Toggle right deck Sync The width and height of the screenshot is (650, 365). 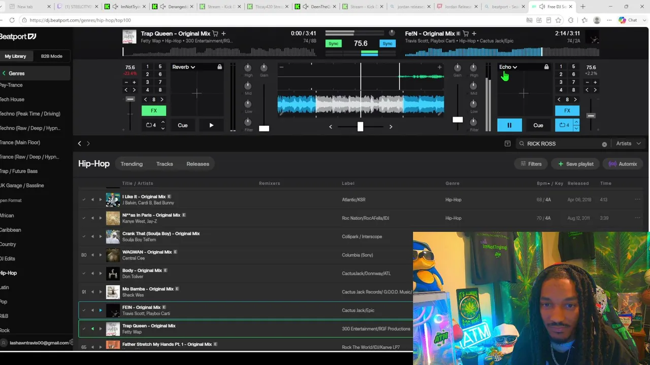387,44
